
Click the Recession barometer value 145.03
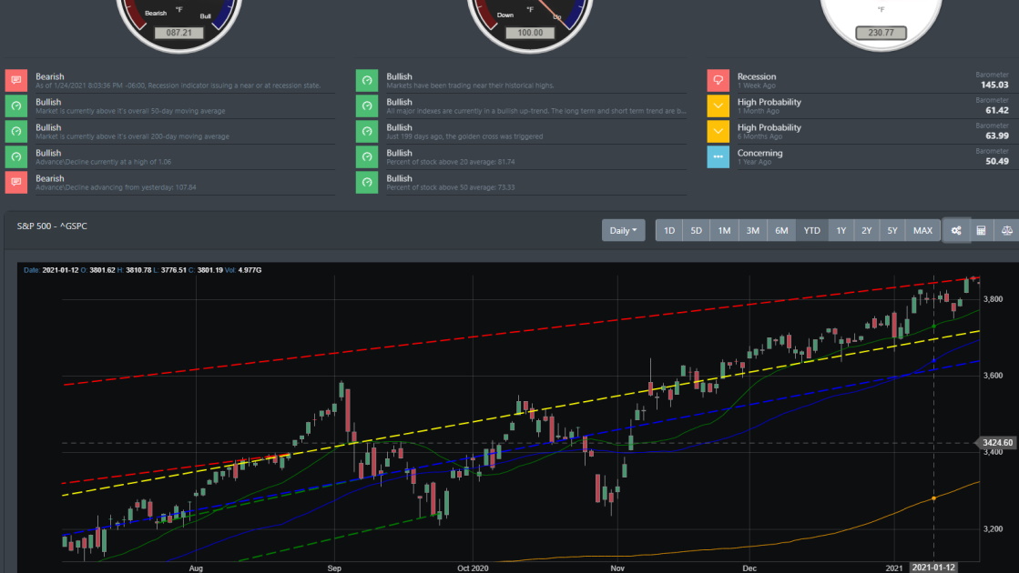point(994,85)
